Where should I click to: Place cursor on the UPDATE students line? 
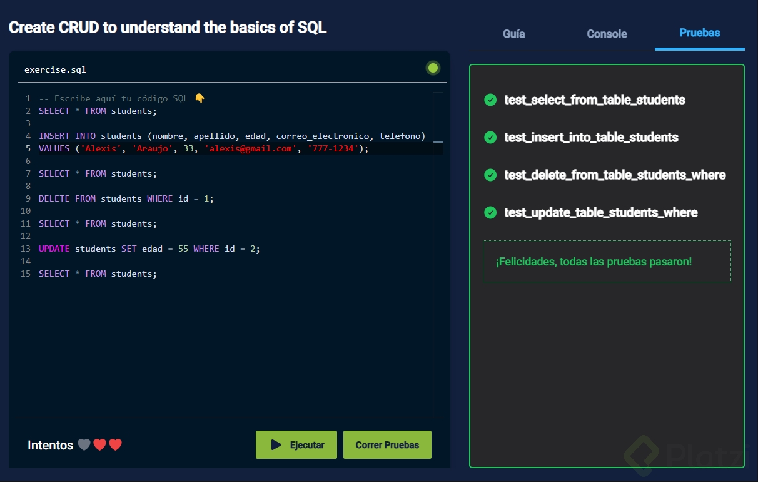coord(149,249)
